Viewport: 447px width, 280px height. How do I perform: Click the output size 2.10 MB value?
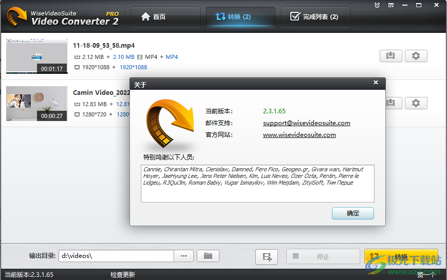(124, 57)
